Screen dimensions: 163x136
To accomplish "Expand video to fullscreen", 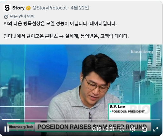I will pos(155,129).
